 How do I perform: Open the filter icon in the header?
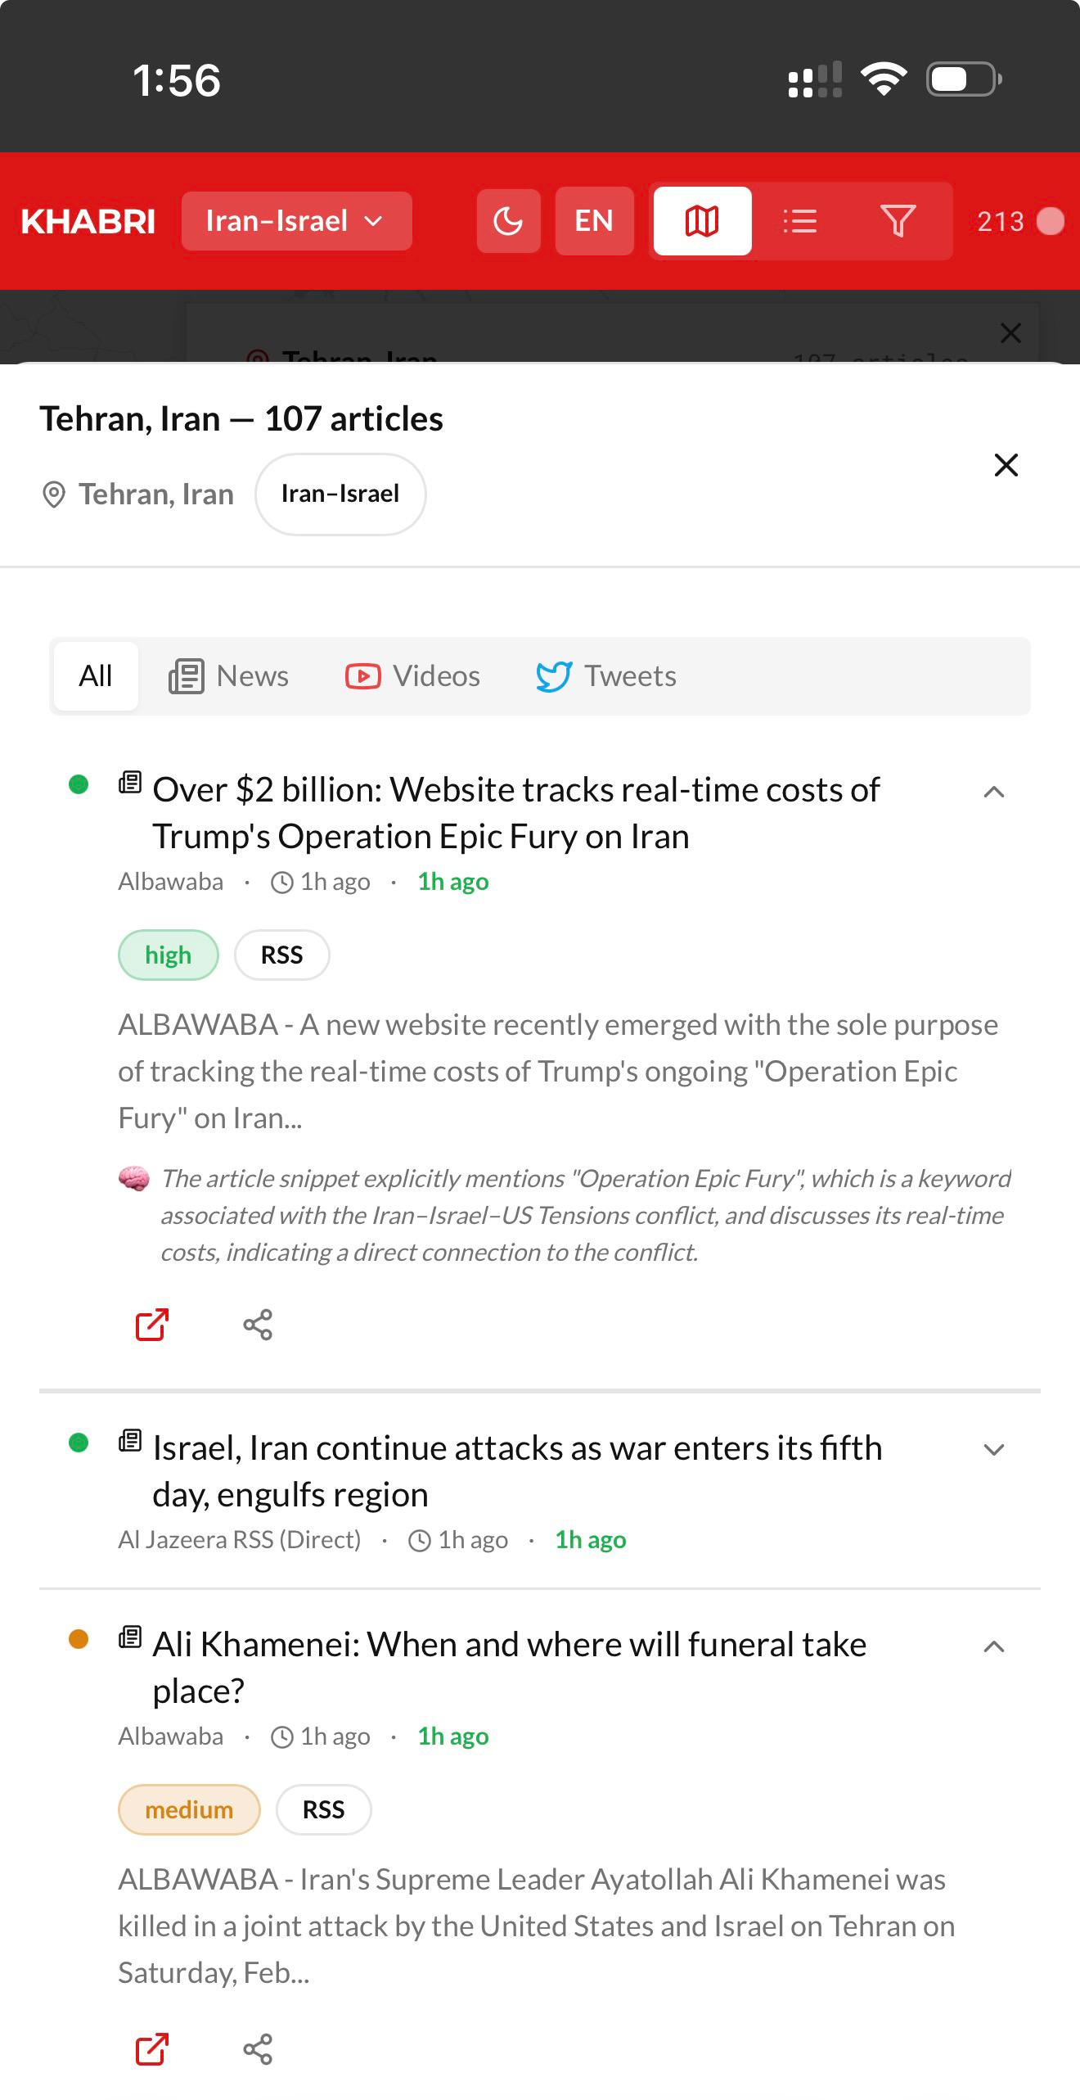coord(898,220)
